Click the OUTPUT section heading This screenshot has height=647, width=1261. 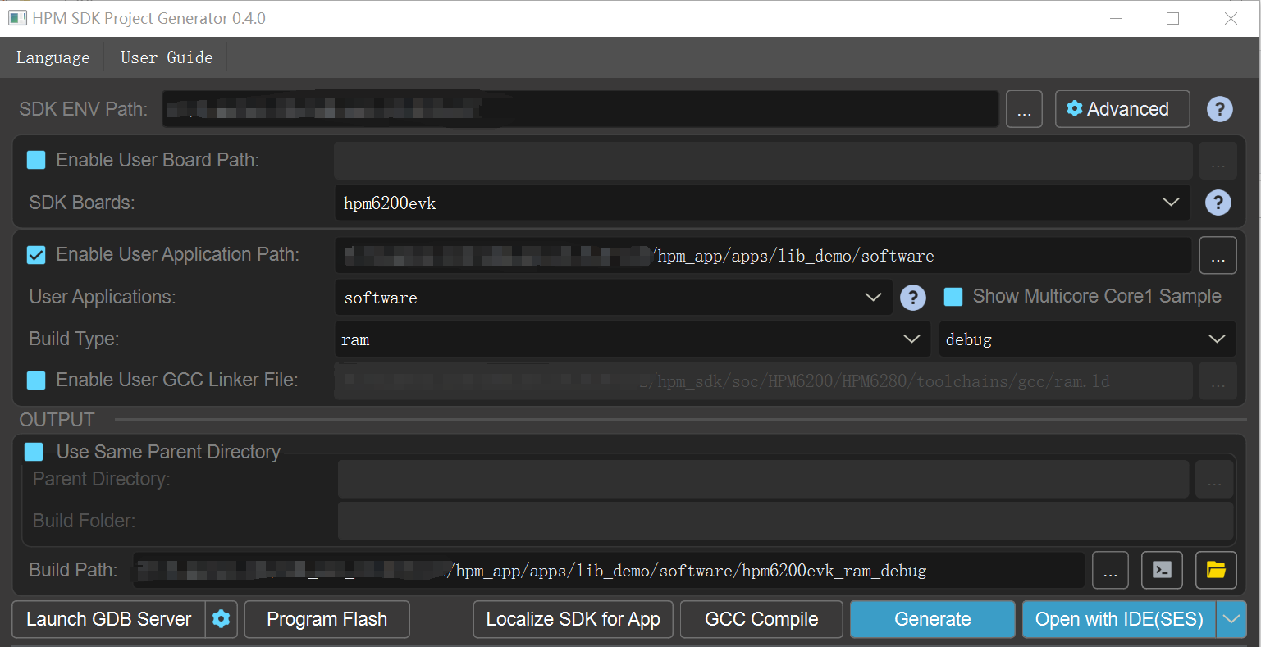point(57,420)
